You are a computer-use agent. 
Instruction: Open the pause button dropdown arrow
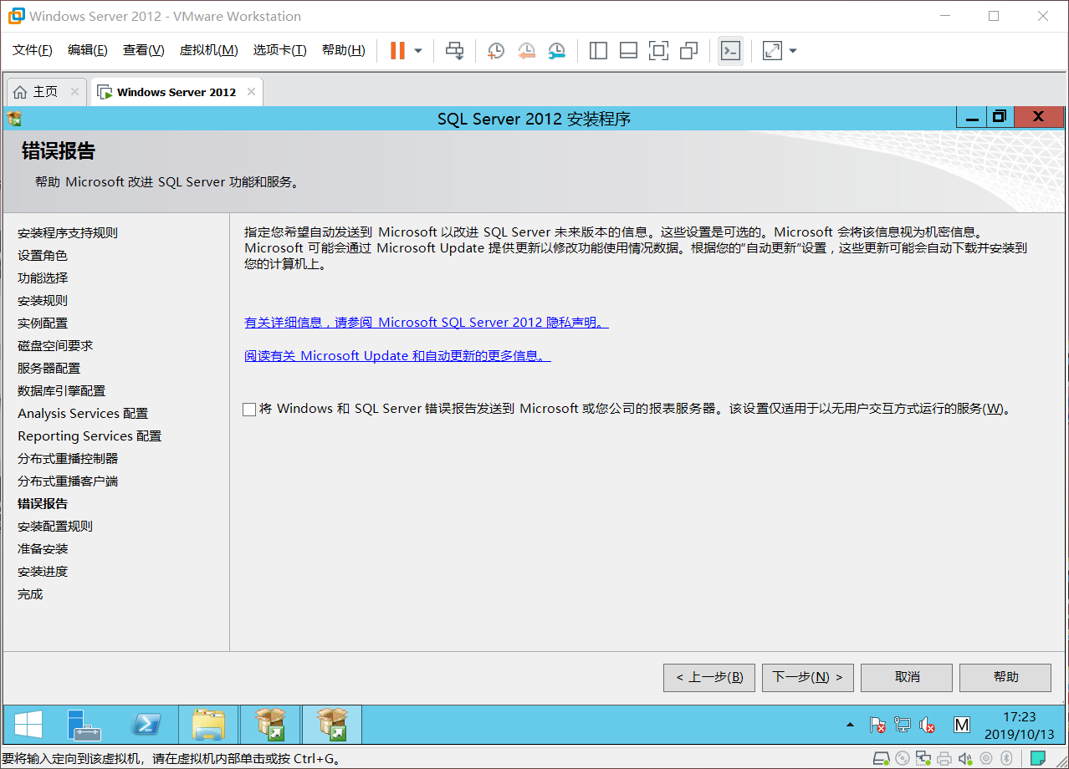point(417,50)
